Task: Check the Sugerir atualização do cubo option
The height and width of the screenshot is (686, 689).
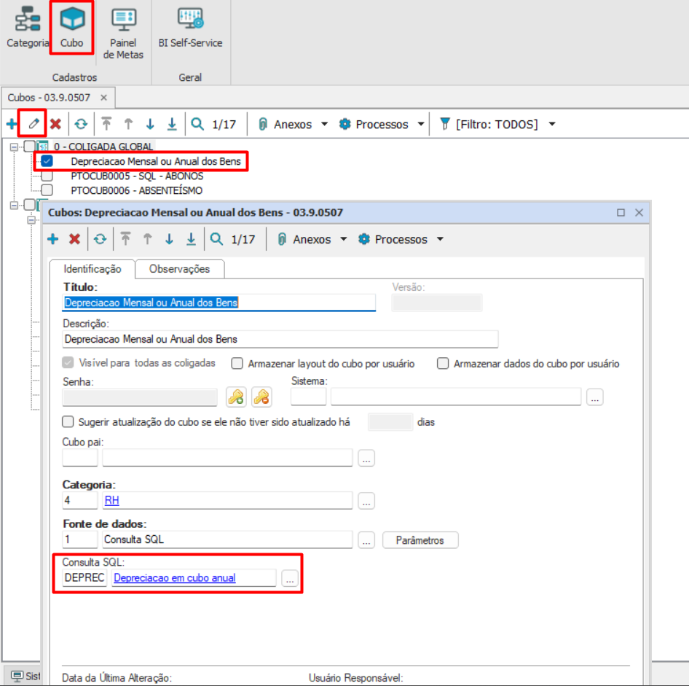Action: [68, 421]
